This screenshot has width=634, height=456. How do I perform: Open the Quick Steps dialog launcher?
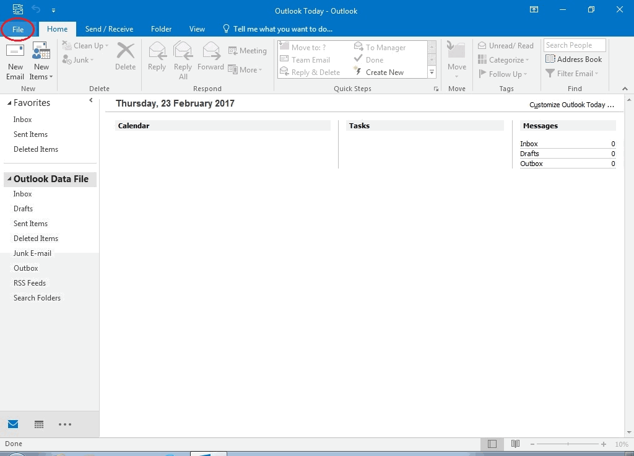pyautogui.click(x=436, y=89)
